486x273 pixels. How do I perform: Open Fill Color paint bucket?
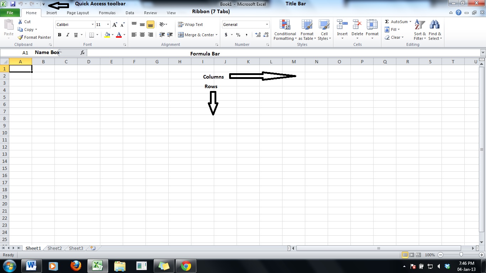tap(107, 35)
